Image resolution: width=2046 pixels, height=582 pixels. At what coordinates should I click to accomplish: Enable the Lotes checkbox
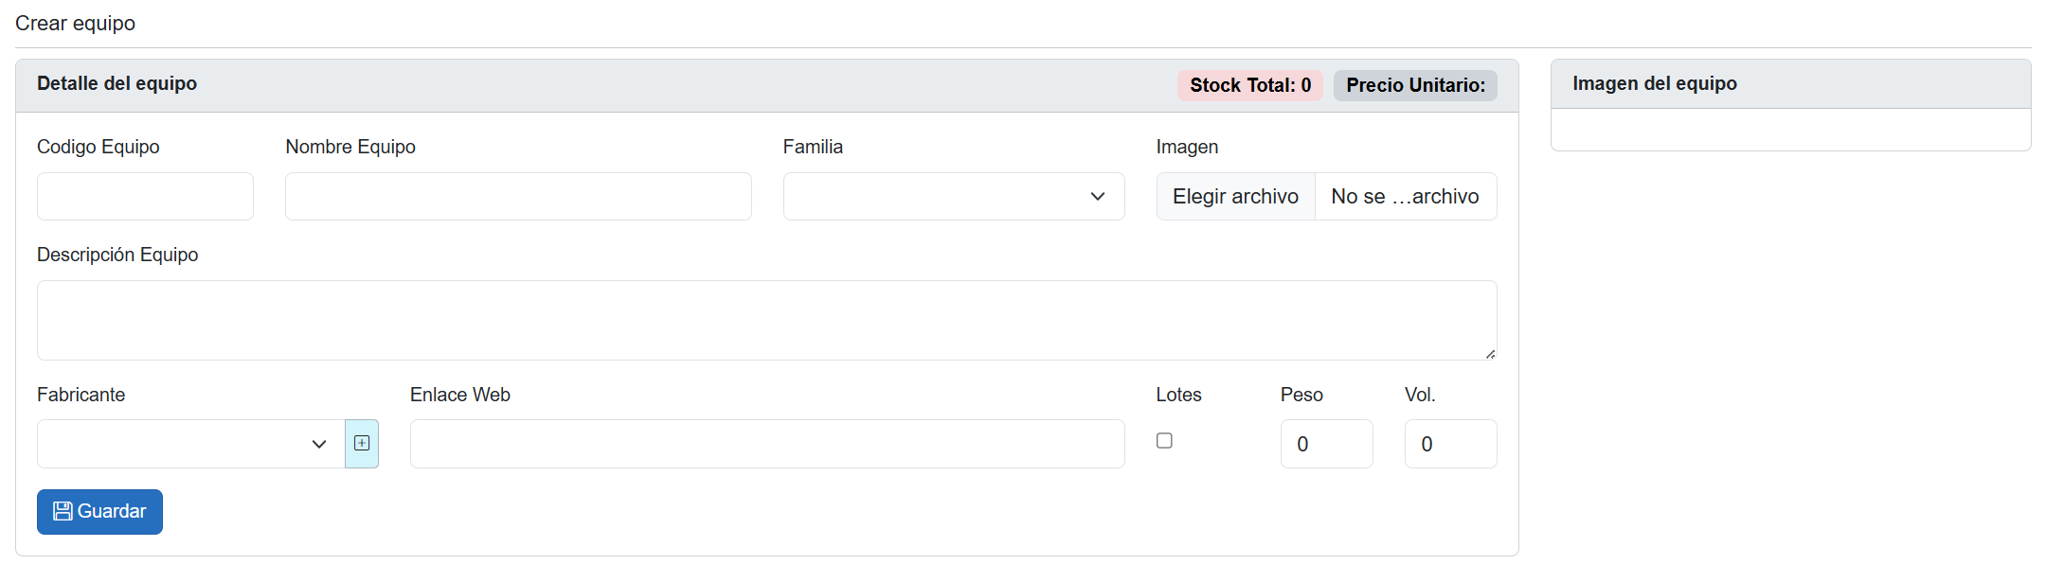point(1164,441)
